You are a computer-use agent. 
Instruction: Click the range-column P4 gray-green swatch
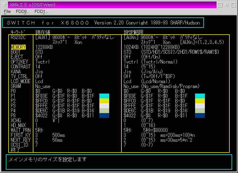pos(200,111)
